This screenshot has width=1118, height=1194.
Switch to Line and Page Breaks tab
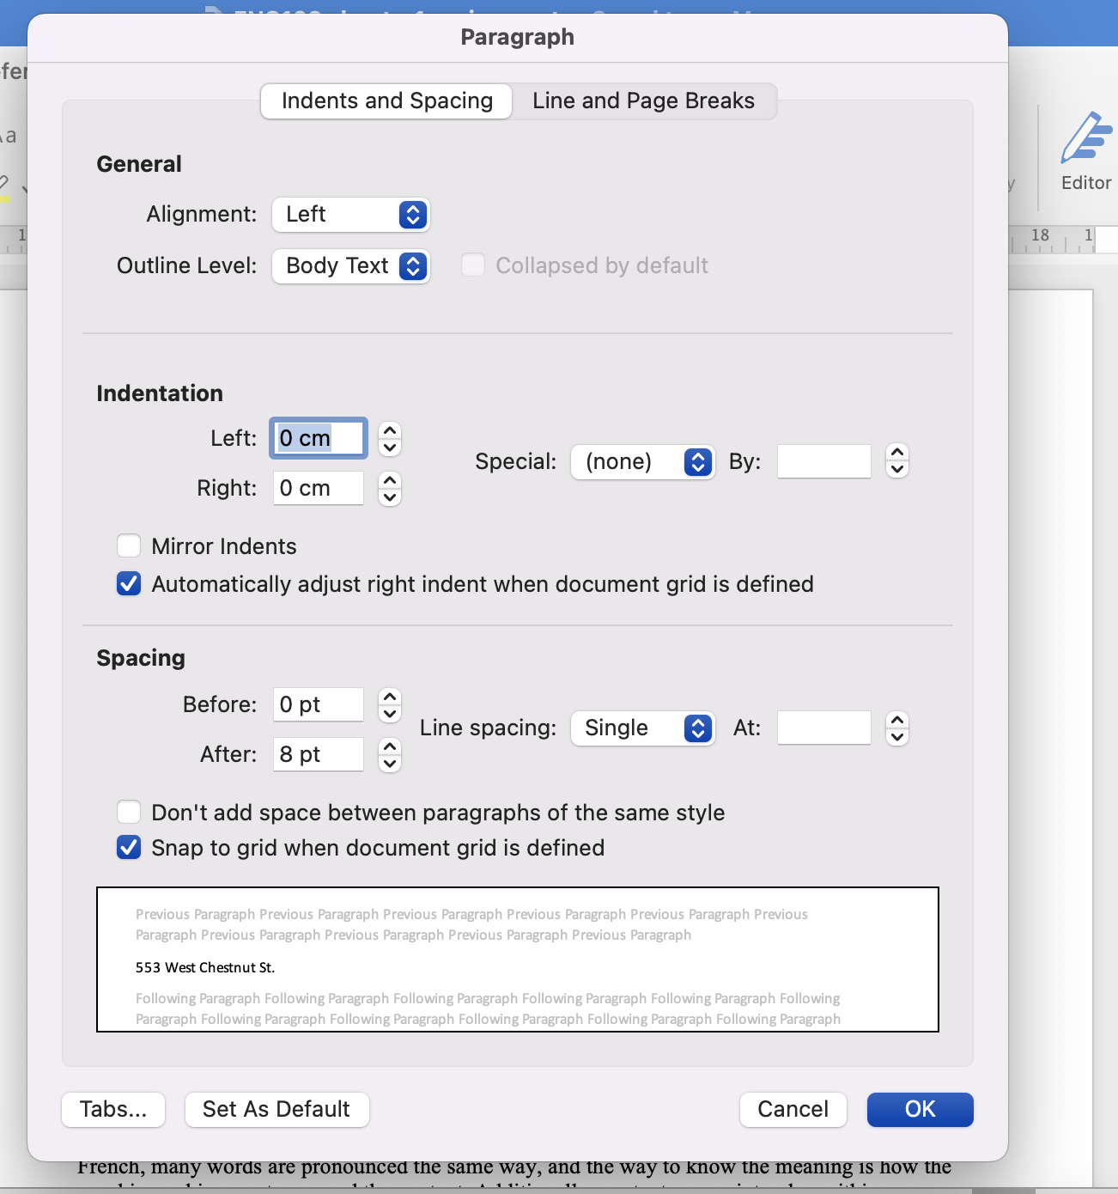[643, 101]
